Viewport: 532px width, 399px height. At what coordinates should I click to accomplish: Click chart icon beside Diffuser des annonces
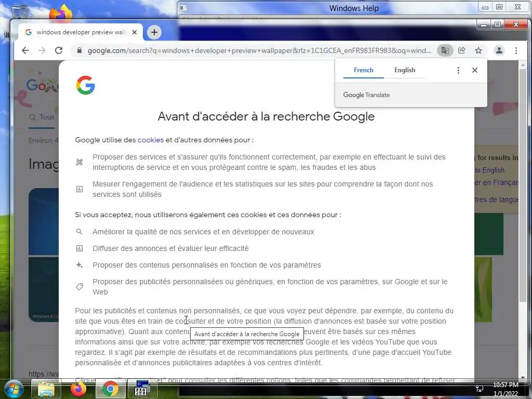[79, 248]
